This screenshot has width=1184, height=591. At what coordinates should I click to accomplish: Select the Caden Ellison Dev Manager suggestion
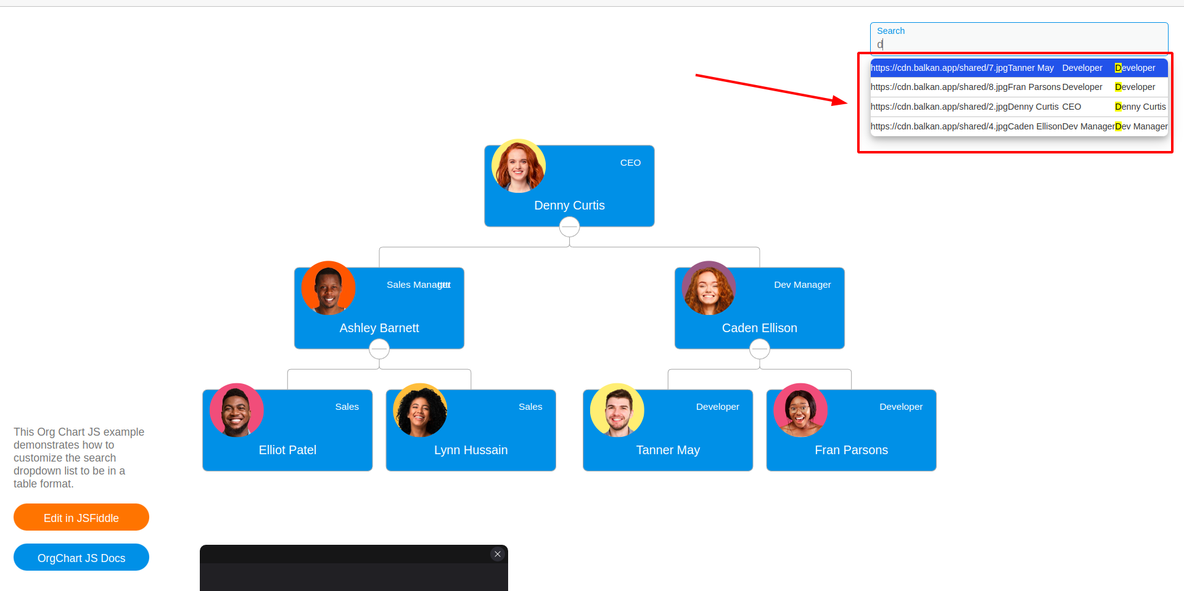tap(1018, 126)
